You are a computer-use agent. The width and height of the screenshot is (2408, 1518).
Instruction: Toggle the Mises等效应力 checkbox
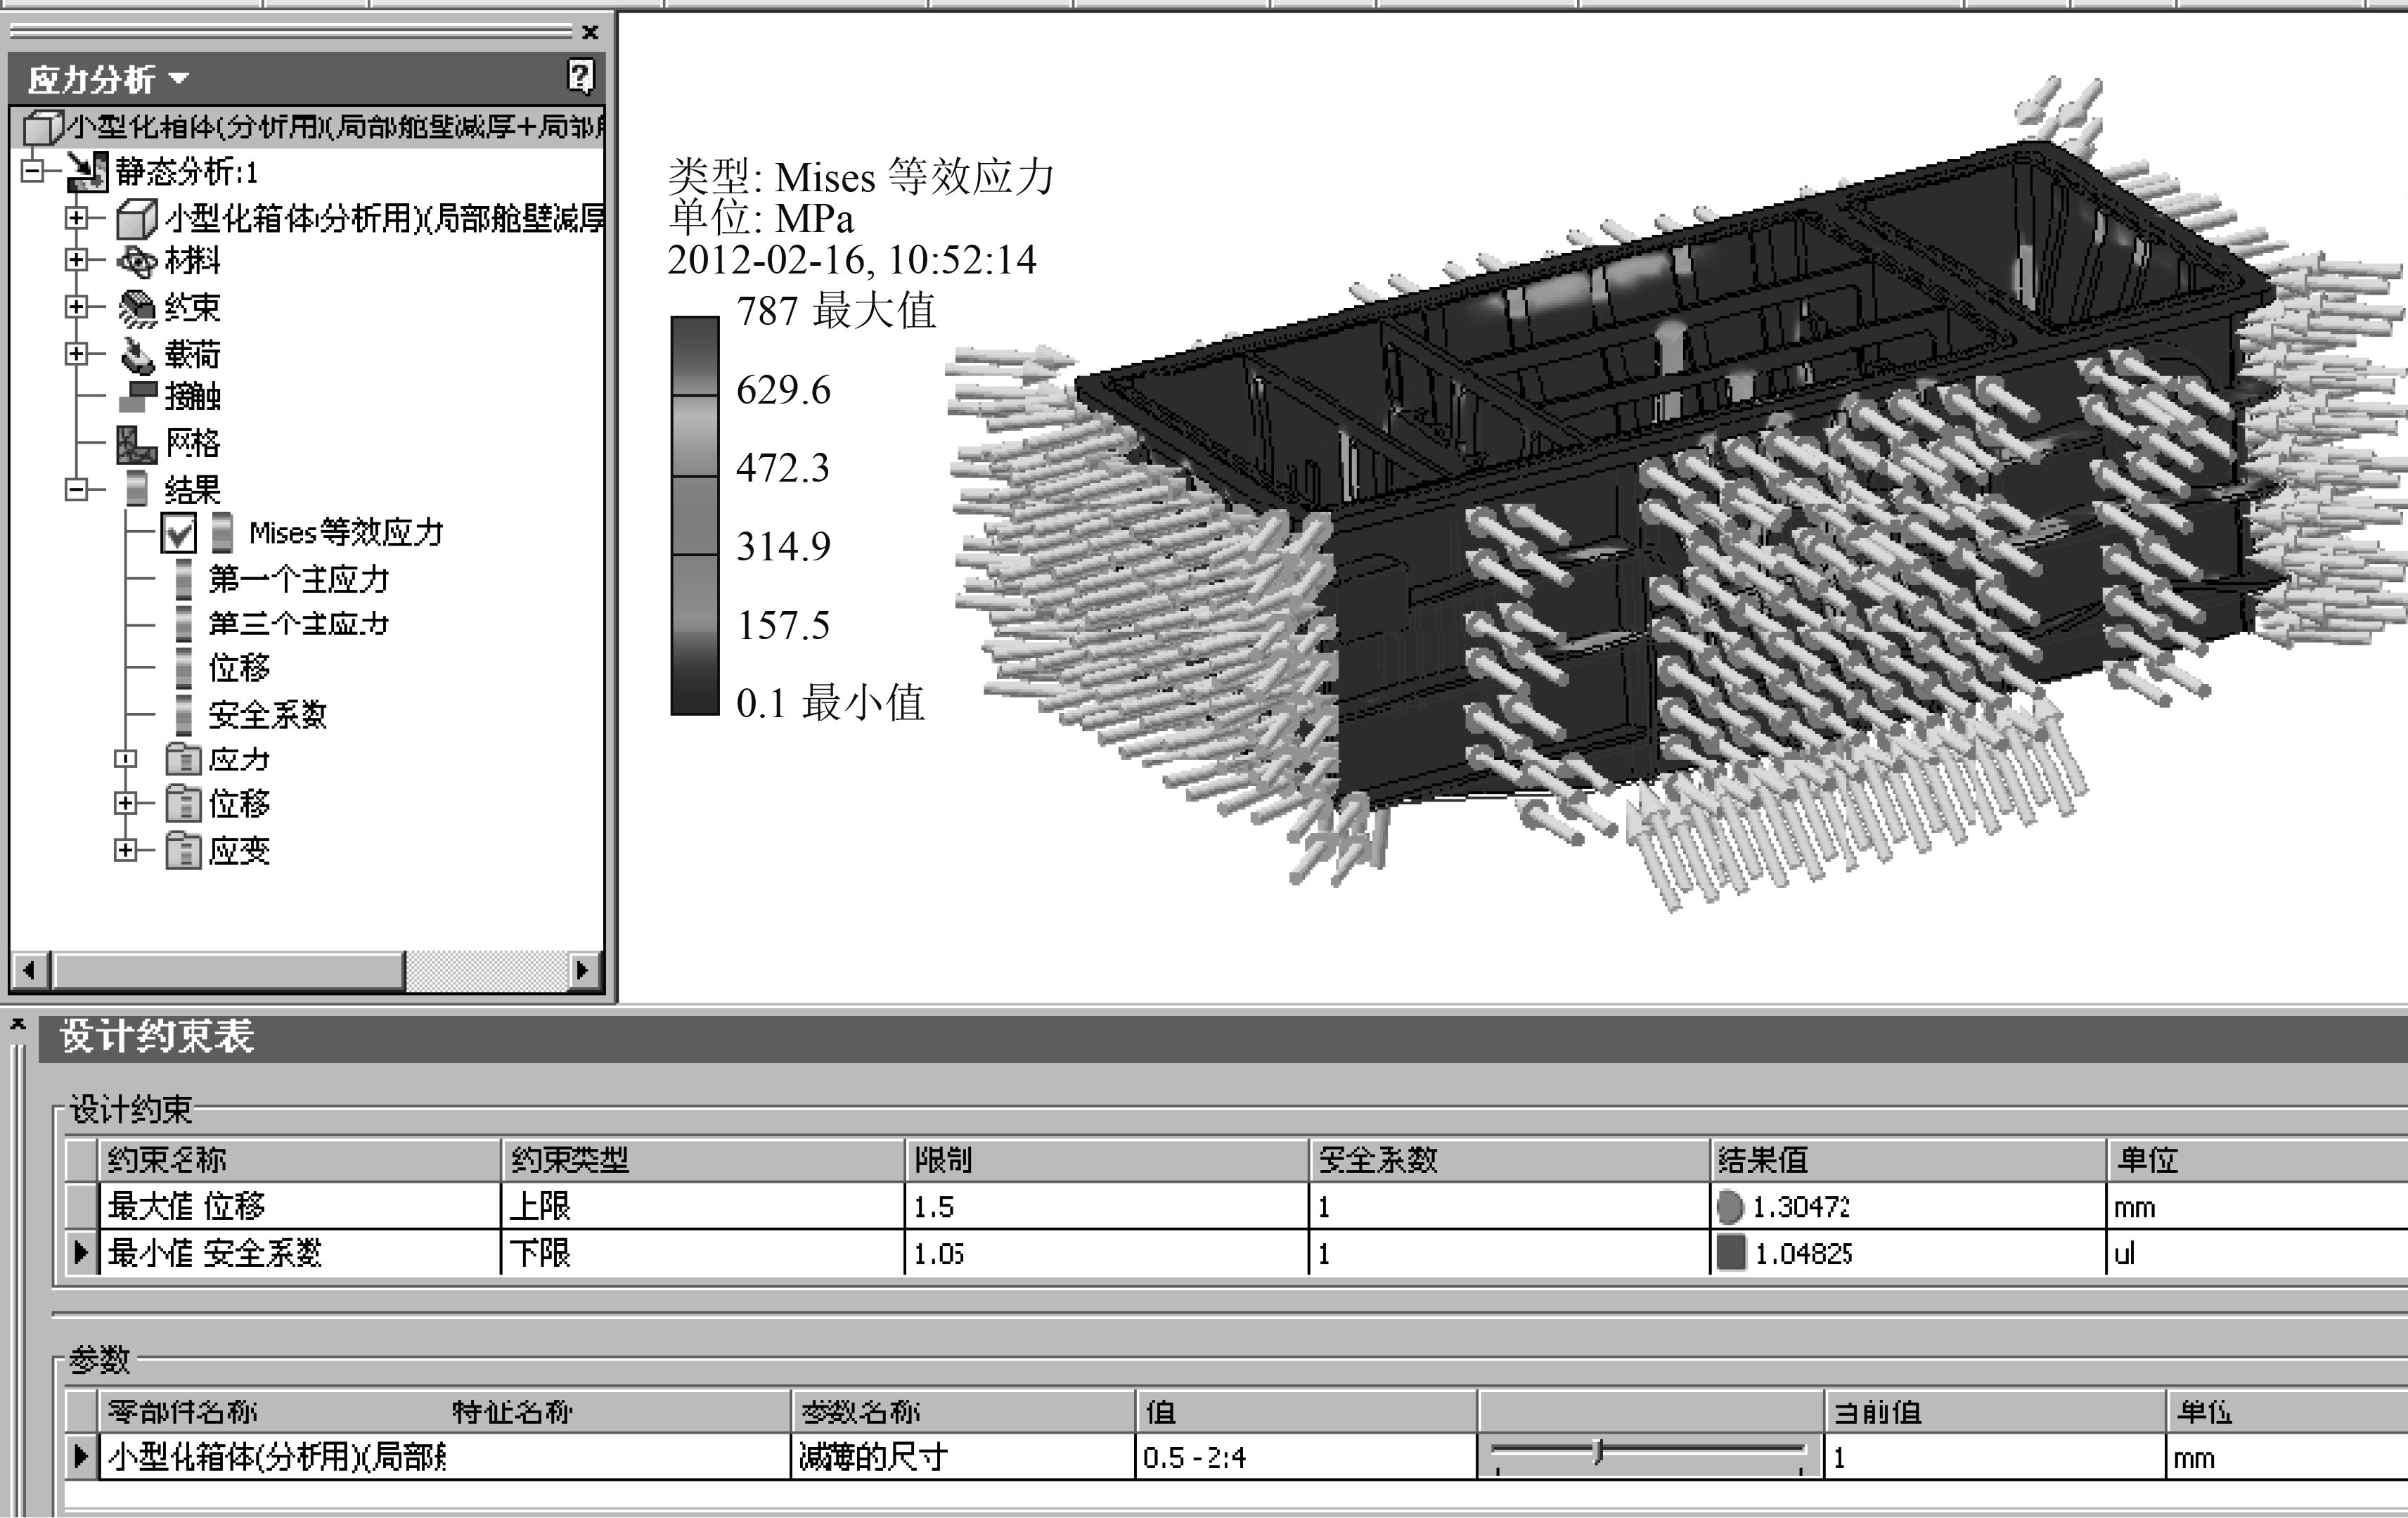(x=178, y=533)
